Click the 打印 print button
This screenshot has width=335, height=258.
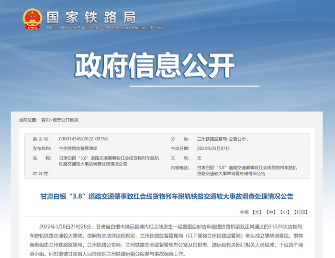tap(301, 212)
